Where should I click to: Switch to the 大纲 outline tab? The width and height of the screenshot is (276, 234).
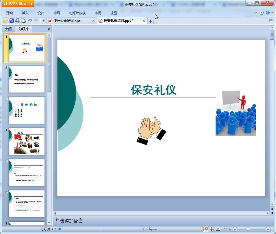[x=8, y=29]
